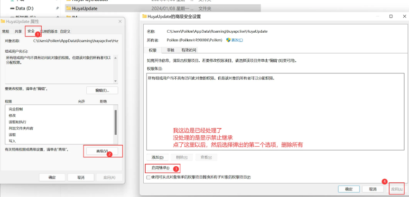Click the shield icon next to 更改(C)
This screenshot has height=197, width=409.
point(228,40)
